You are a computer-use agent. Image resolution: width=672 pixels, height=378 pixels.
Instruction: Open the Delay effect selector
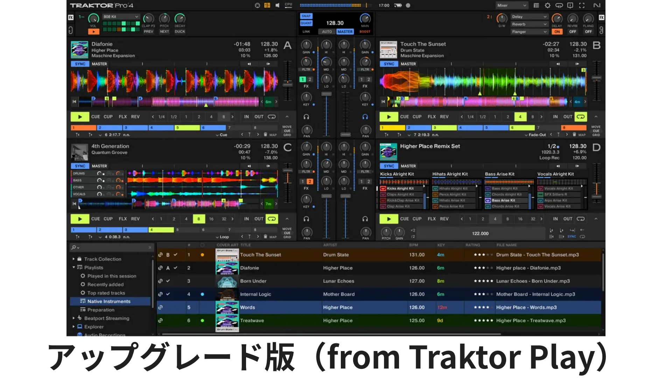click(529, 16)
